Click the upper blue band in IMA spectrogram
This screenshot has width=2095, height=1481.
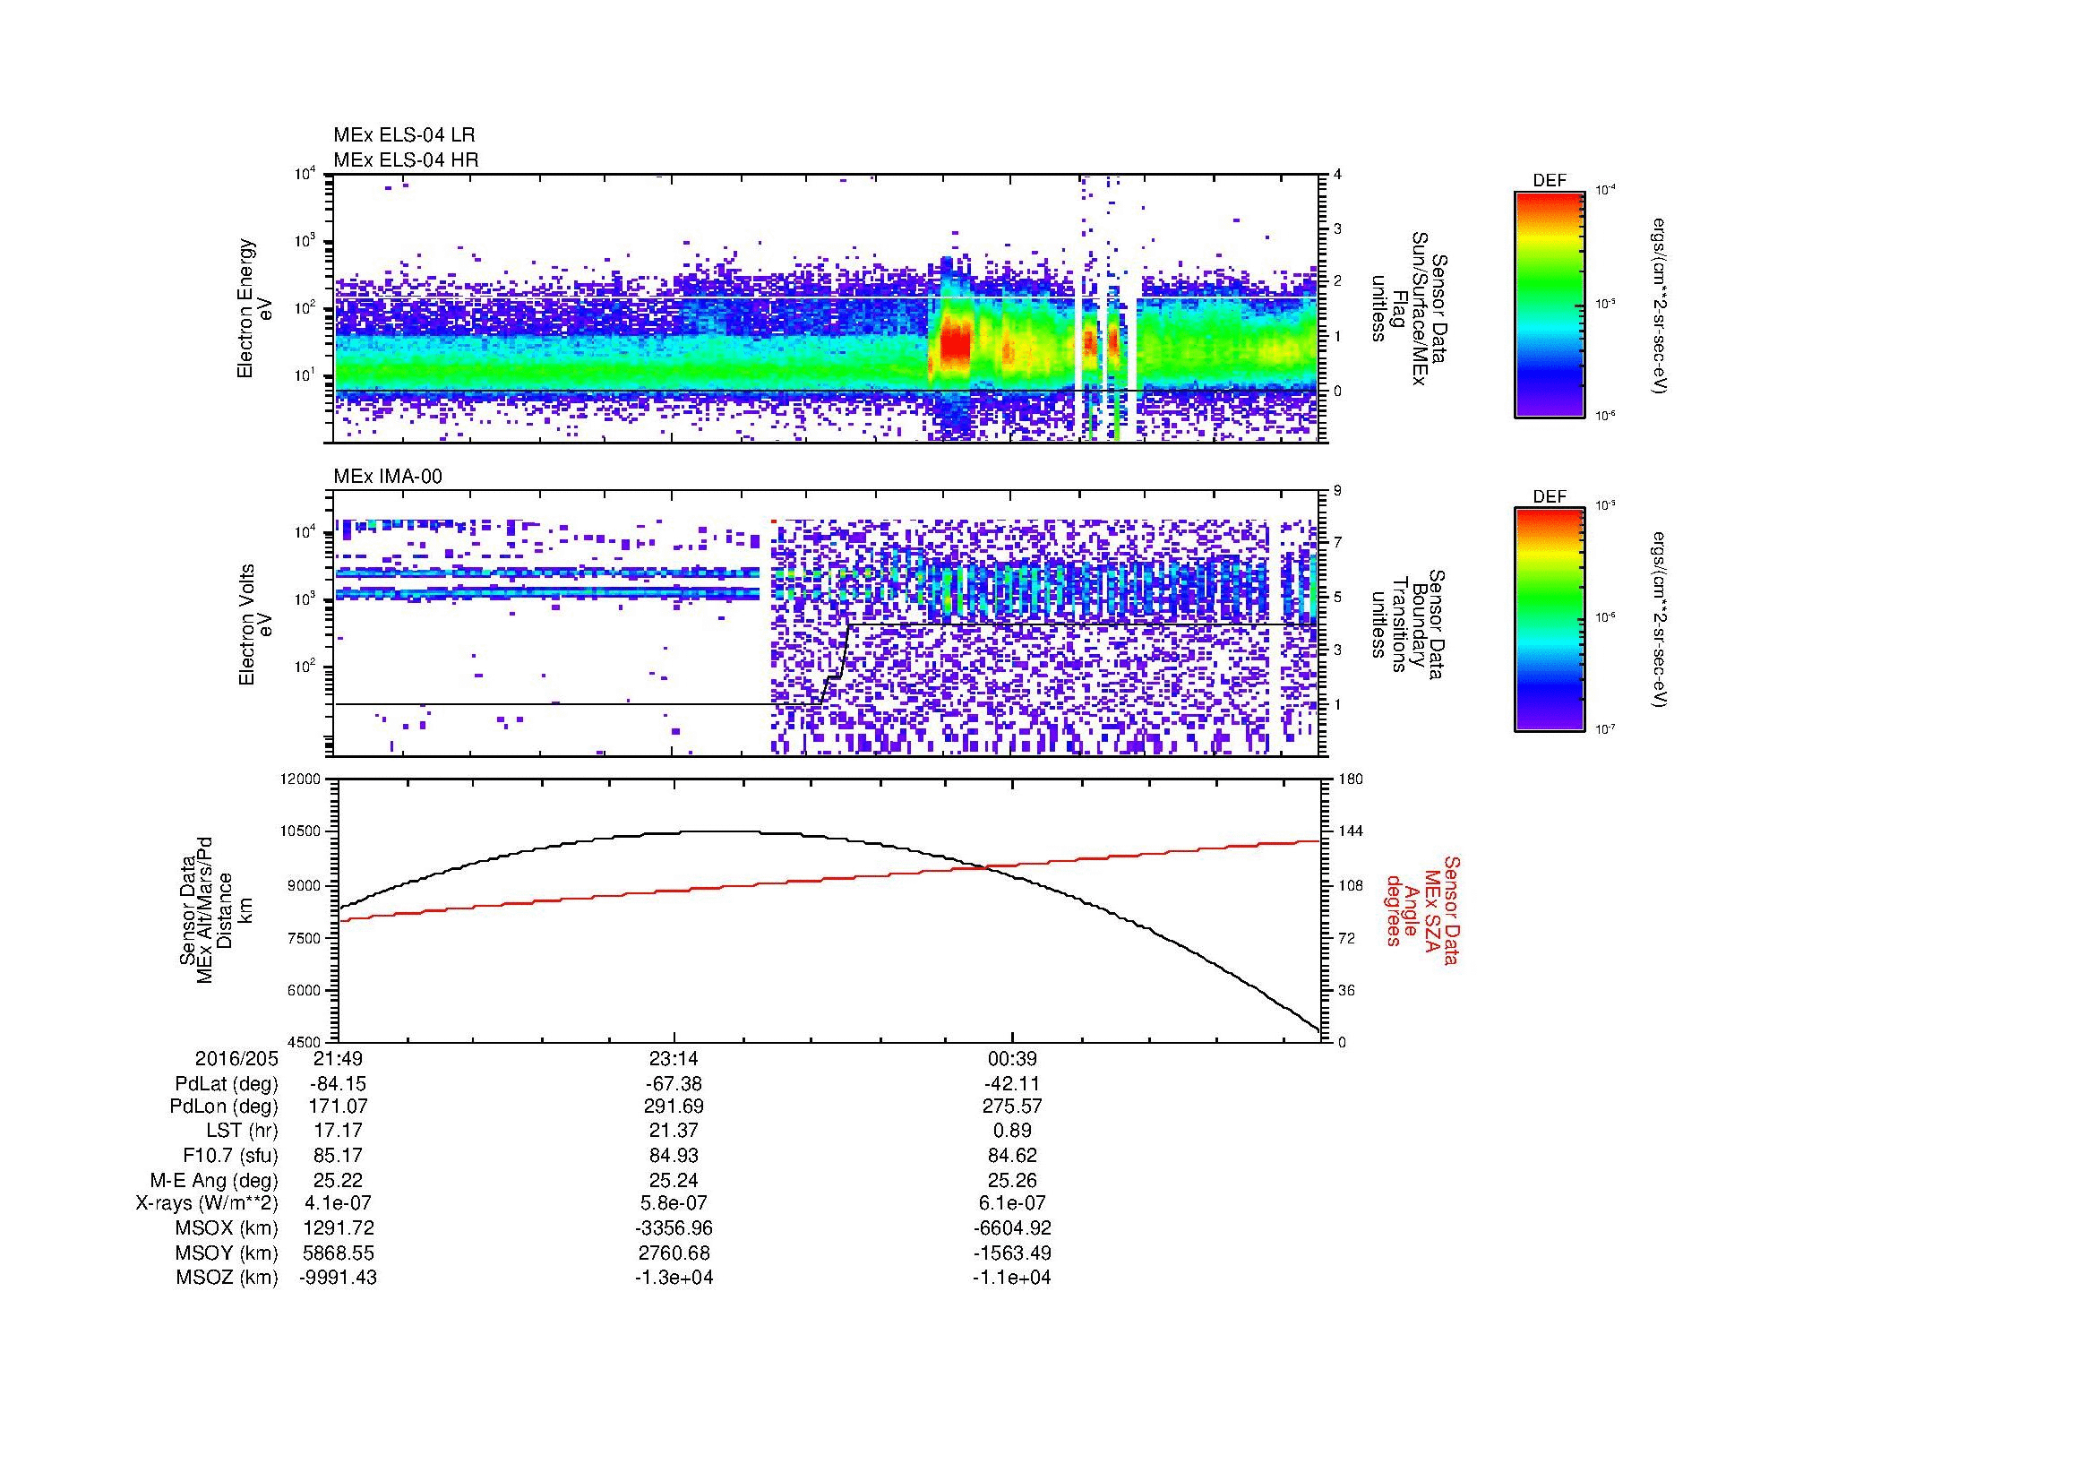pyautogui.click(x=547, y=573)
